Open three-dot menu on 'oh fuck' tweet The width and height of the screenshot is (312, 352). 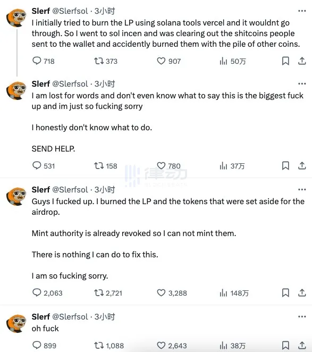[302, 316]
